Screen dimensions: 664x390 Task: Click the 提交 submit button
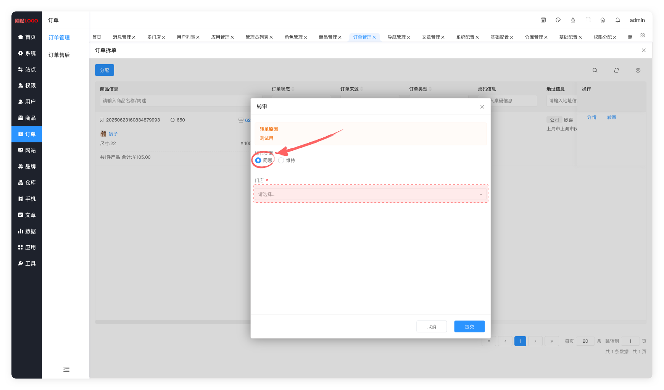tap(469, 327)
